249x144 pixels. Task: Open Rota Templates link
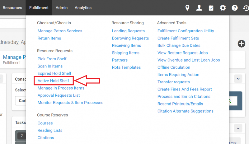pos(126,67)
